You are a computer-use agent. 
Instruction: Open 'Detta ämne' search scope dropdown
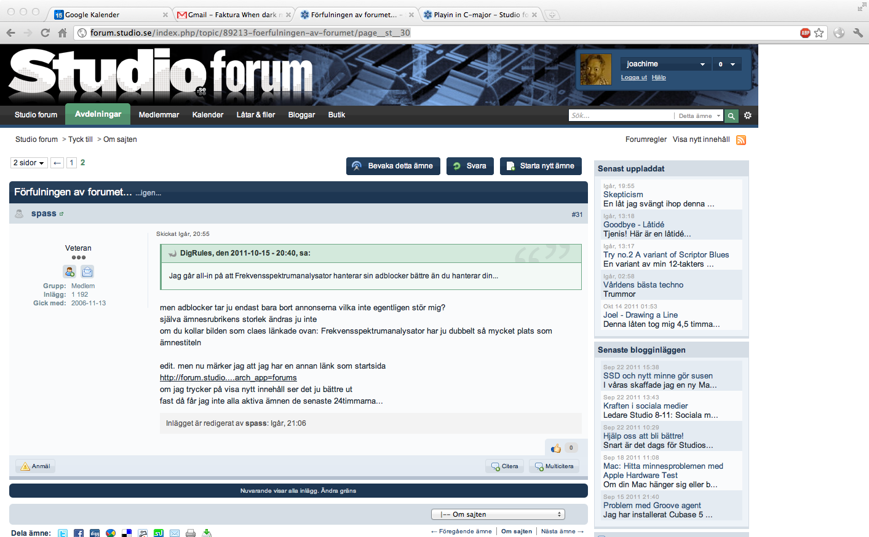click(x=699, y=116)
